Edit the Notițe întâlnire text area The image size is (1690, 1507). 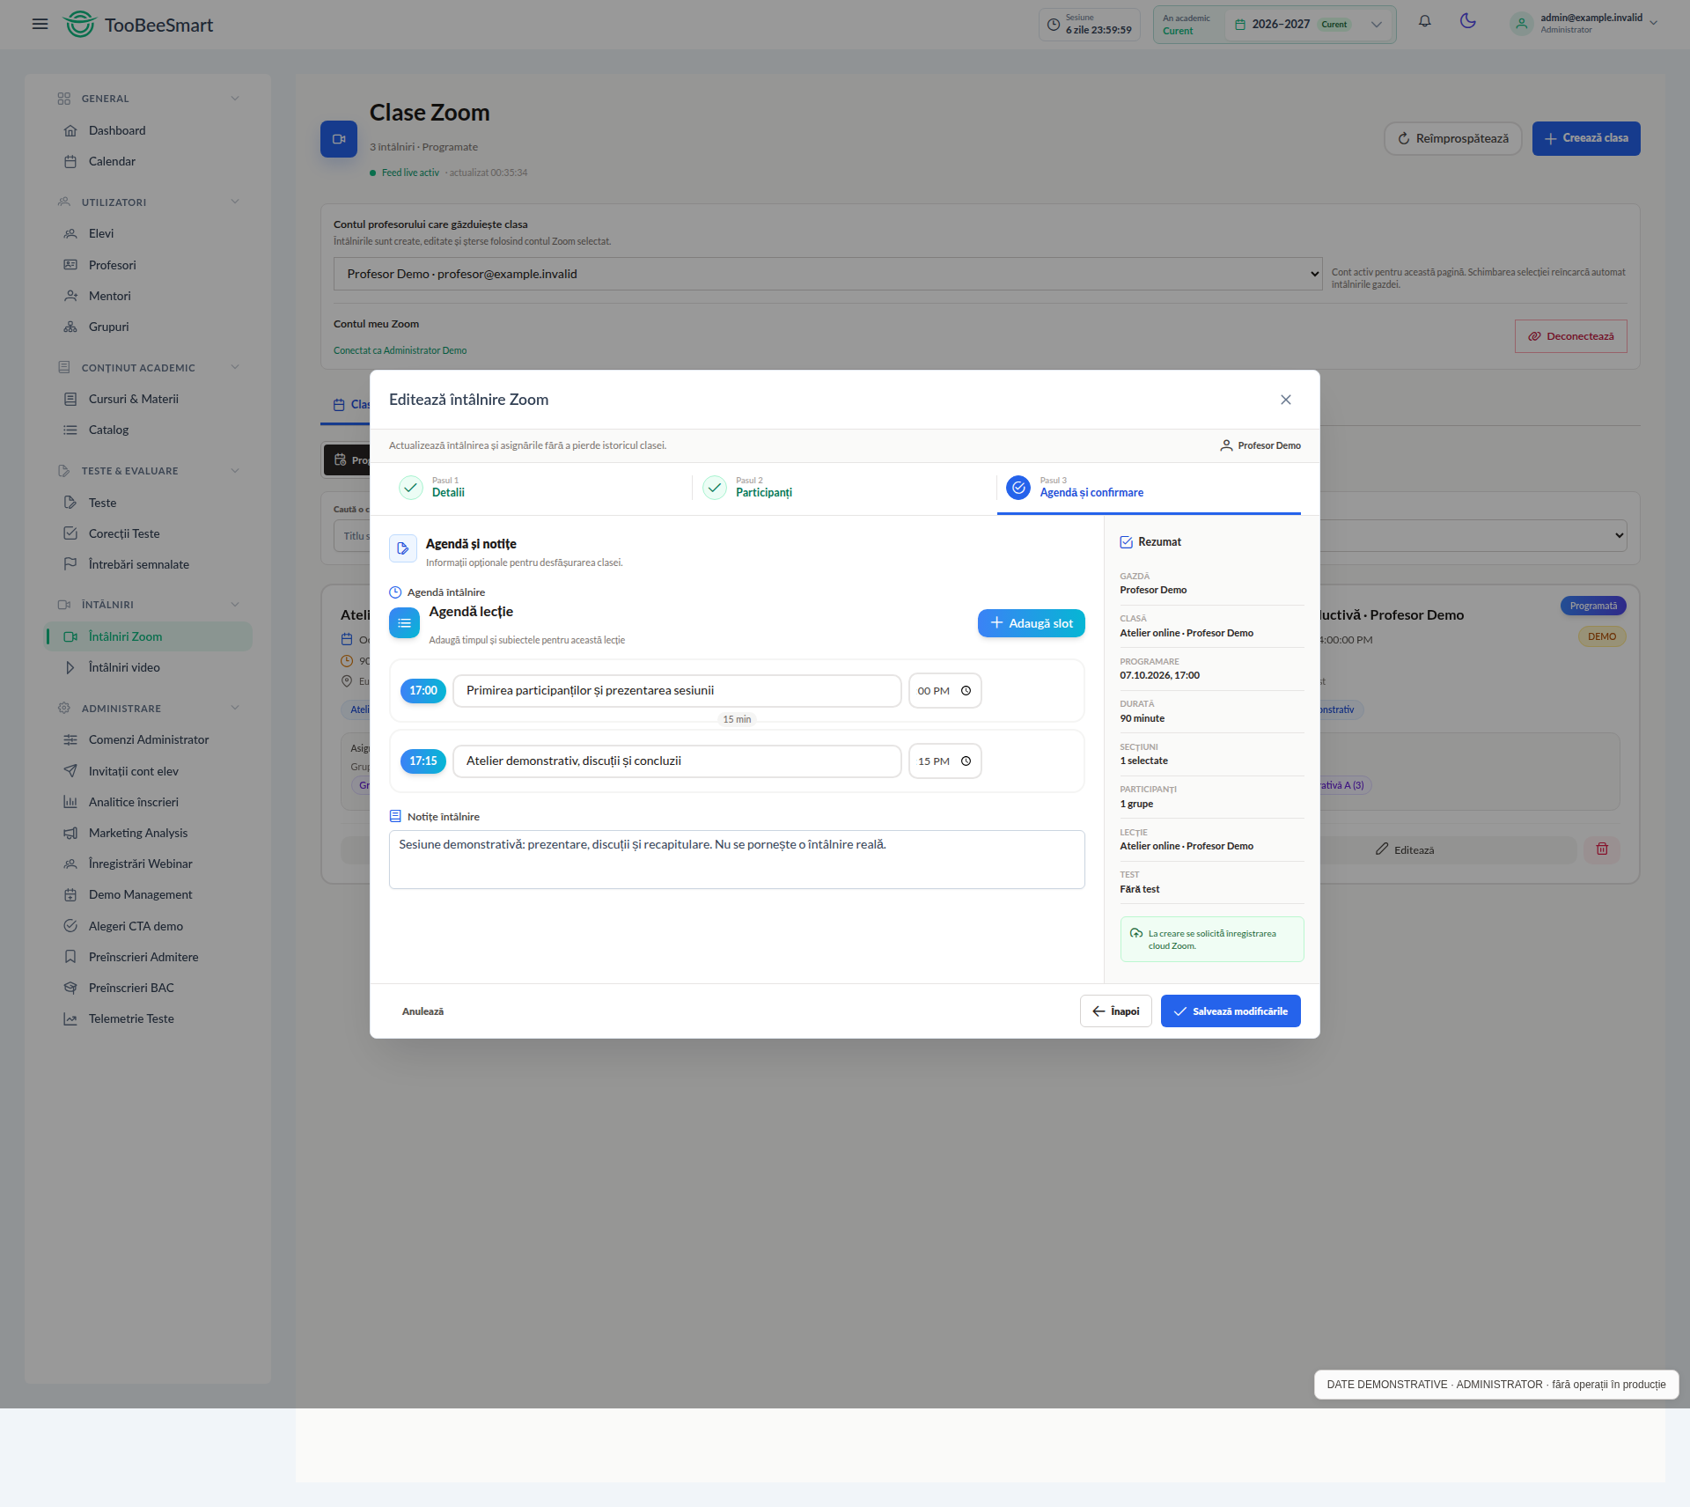point(737,859)
